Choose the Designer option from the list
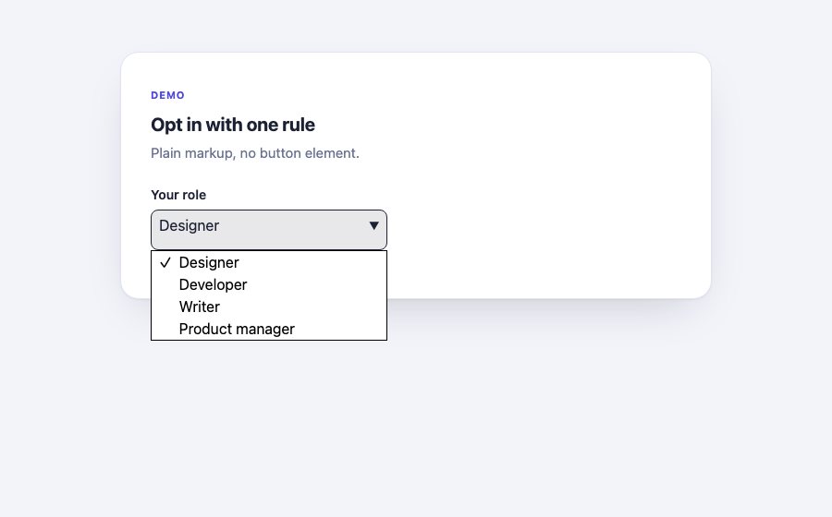This screenshot has height=517, width=832. click(x=268, y=263)
